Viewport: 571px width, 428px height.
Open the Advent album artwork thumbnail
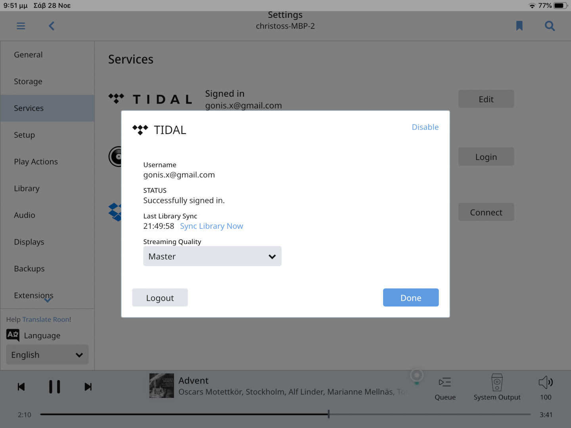coord(161,386)
